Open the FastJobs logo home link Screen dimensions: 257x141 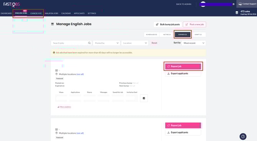[x=12, y=4]
